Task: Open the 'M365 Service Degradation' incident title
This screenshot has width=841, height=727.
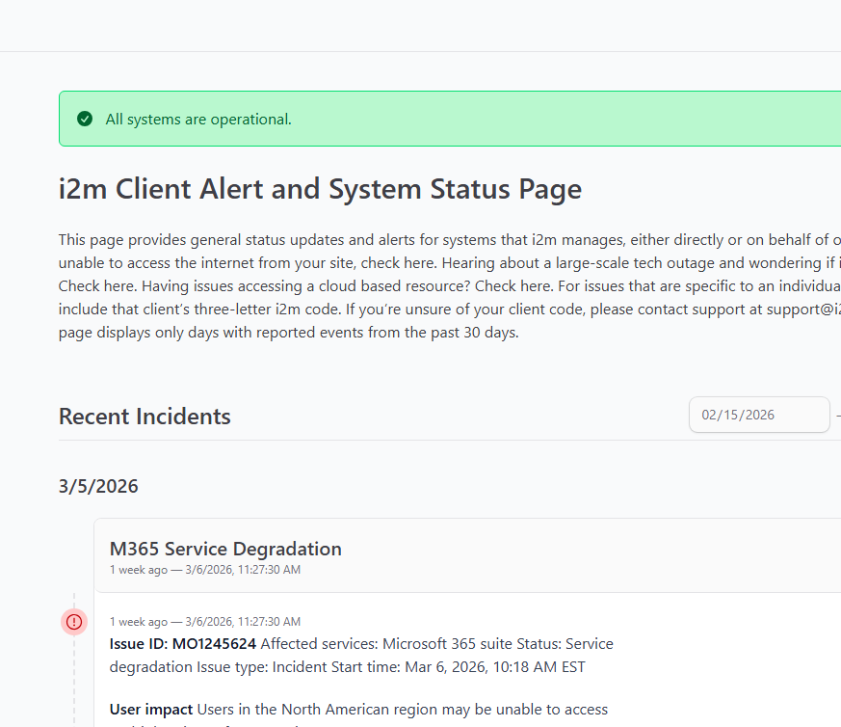Action: tap(225, 549)
